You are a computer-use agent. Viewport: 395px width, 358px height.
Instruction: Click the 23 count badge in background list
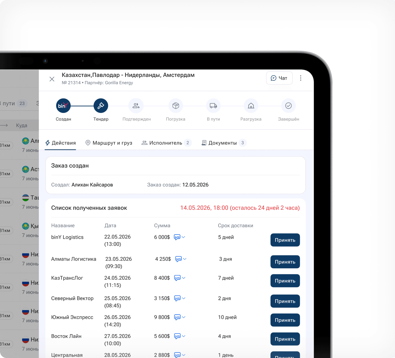22,103
